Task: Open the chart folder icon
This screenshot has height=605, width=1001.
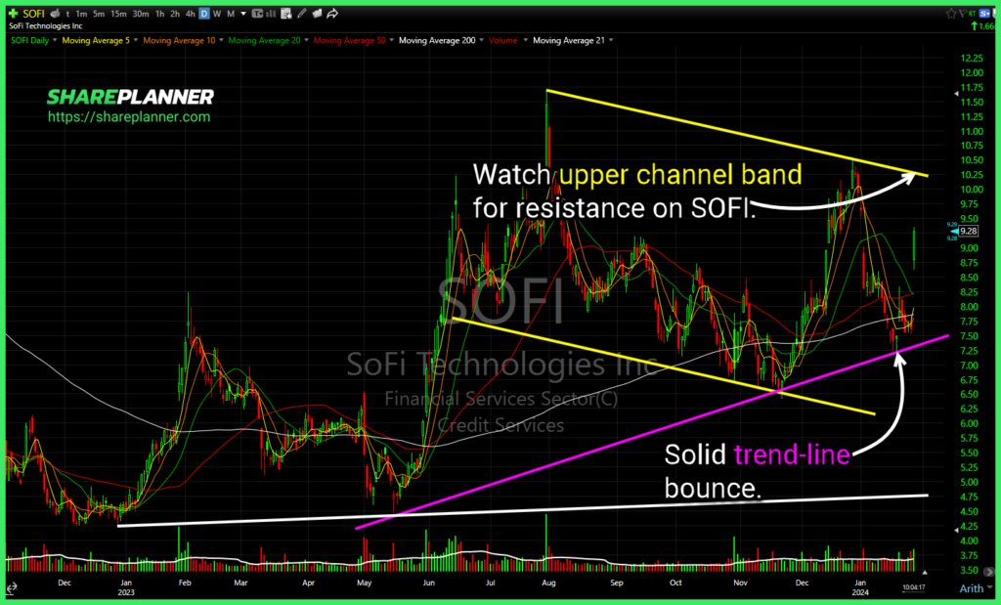Action: [x=317, y=14]
